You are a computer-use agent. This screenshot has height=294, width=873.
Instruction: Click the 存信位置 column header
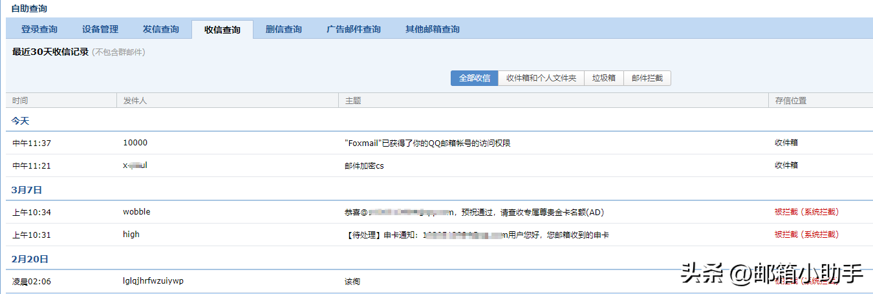coord(791,101)
